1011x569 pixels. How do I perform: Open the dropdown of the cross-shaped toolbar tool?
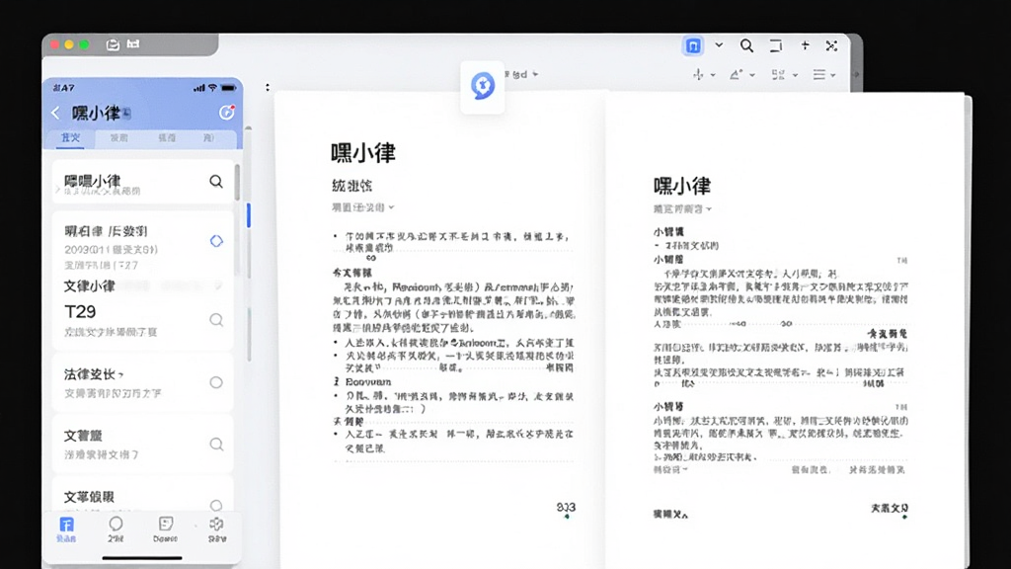pyautogui.click(x=713, y=75)
